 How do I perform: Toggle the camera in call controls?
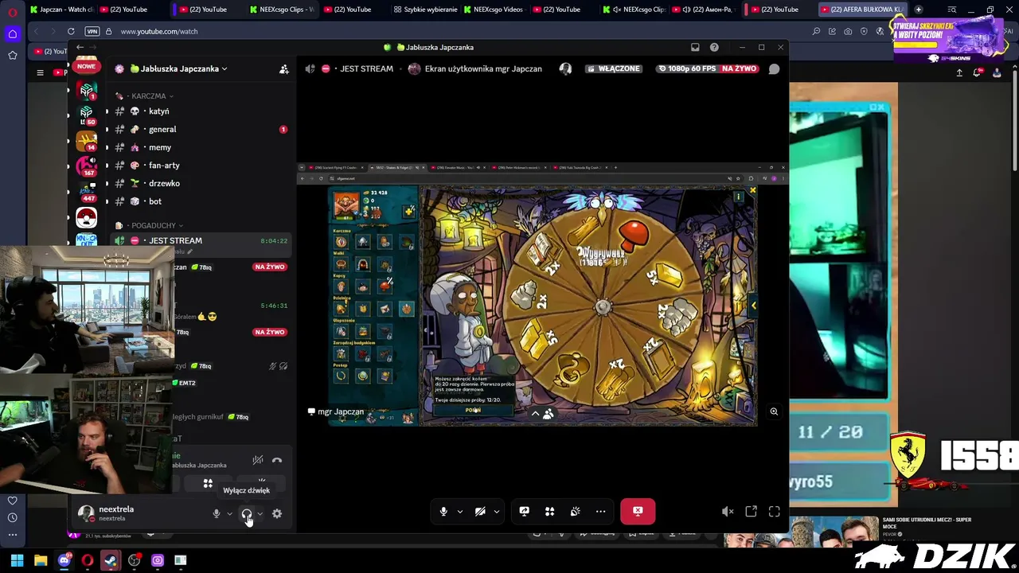point(480,512)
